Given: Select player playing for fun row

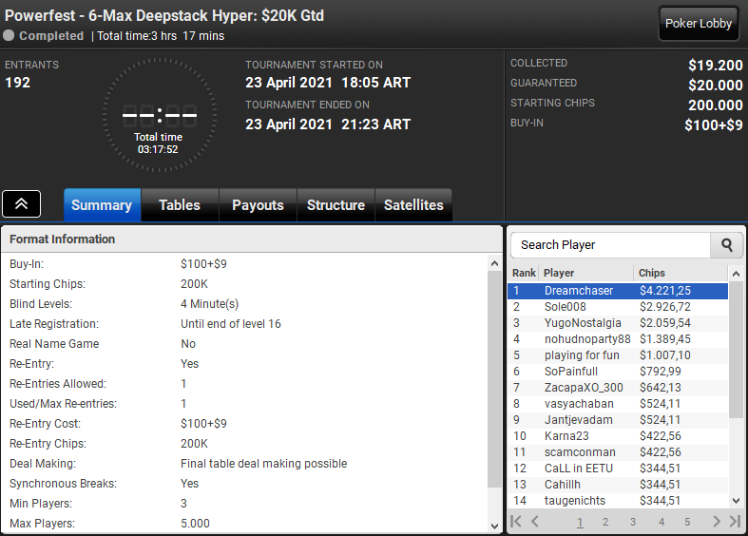Looking at the screenshot, I should coord(618,355).
